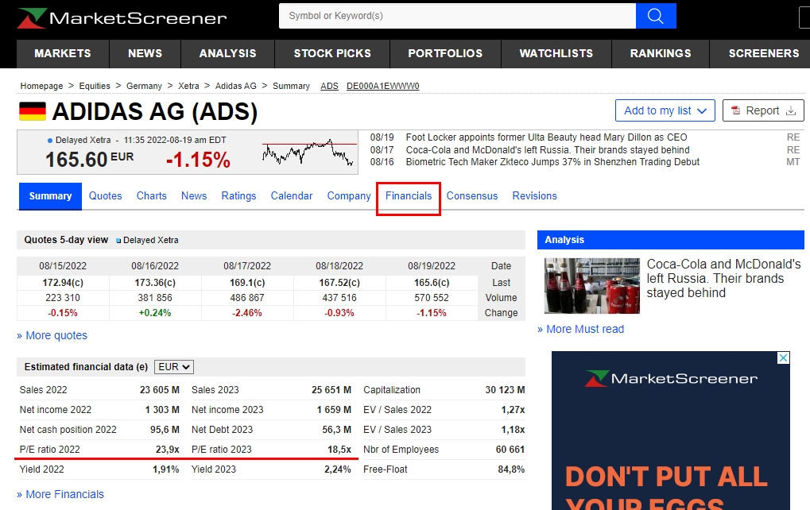Click the Adidas AG breadcrumb link

tap(235, 87)
